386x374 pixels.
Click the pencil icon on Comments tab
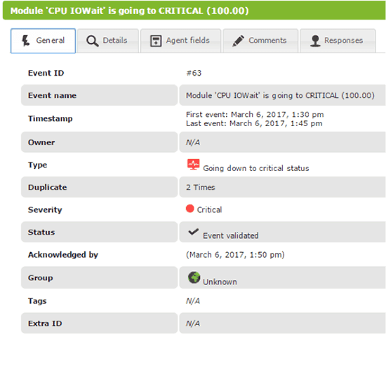click(x=238, y=41)
